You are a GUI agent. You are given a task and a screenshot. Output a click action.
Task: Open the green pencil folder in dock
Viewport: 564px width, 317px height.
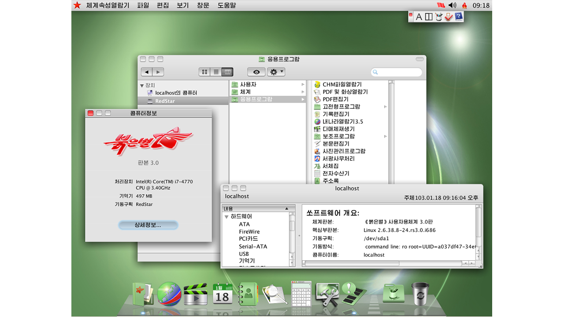click(x=393, y=294)
